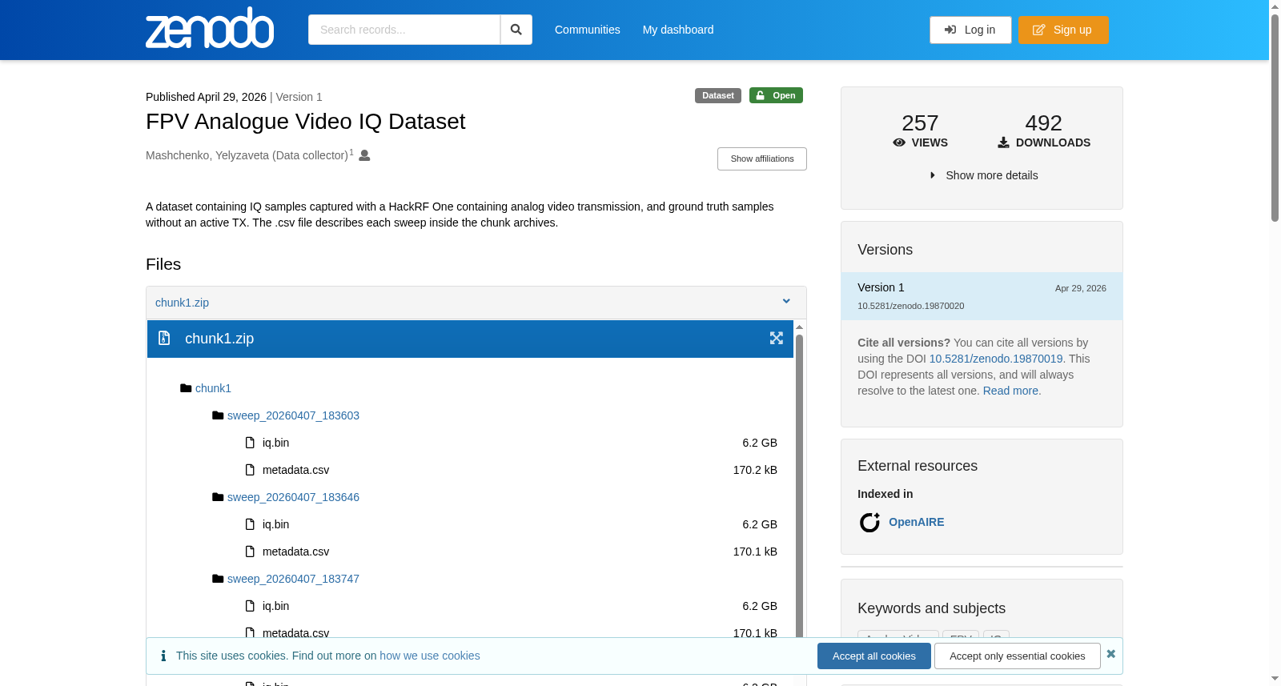Click the views eye icon
The height and width of the screenshot is (686, 1281).
coord(899,142)
